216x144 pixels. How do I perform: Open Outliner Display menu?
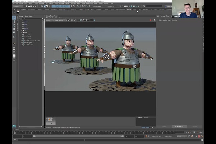coord(21,16)
